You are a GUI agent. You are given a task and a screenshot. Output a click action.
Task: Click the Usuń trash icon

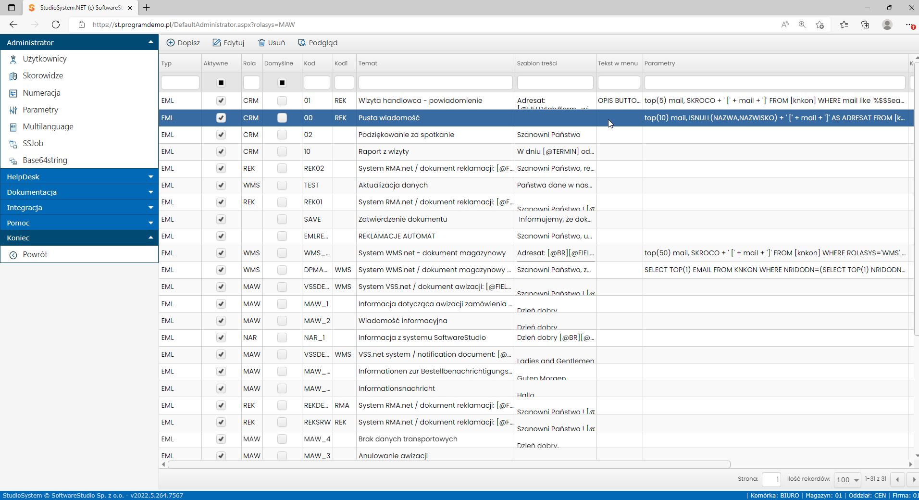261,43
